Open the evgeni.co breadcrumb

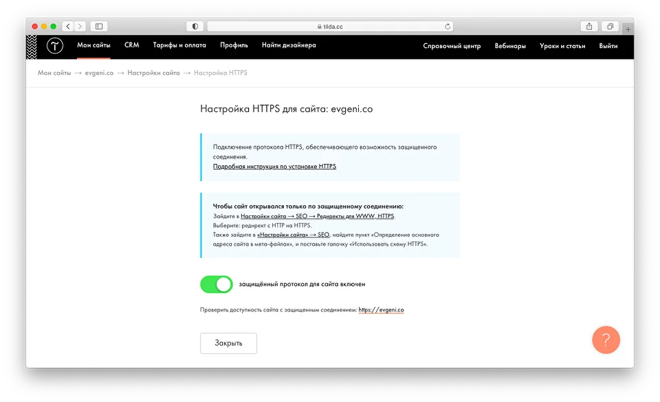point(99,73)
